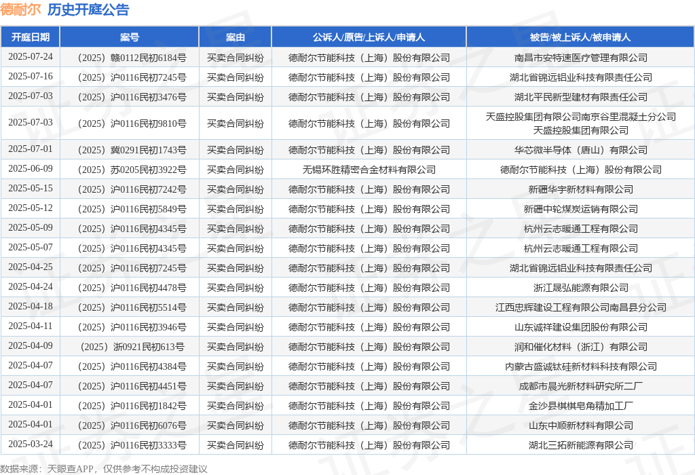Select the date 2025-07-16
Screen dimensions: 695x475
[x=30, y=76]
